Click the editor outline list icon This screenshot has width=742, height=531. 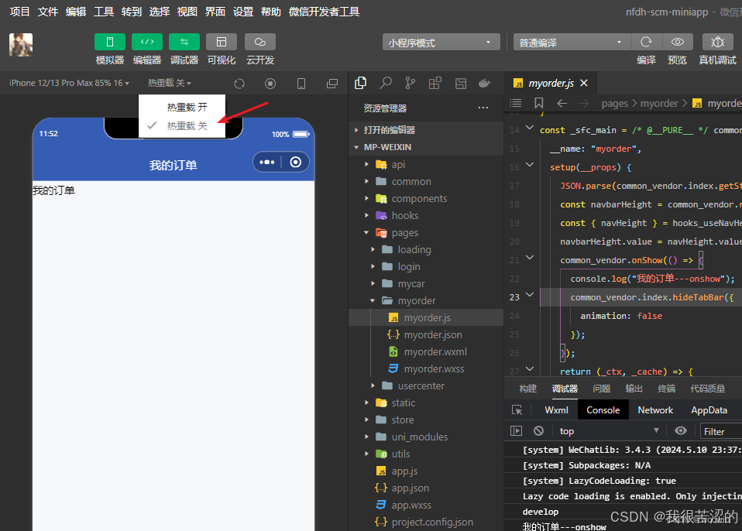pyautogui.click(x=516, y=103)
